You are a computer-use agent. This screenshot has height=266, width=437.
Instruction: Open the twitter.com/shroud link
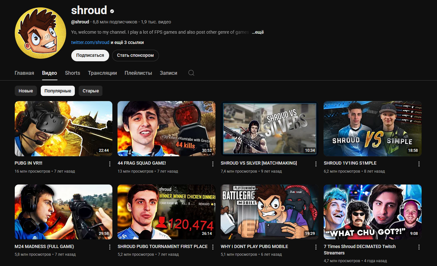coord(90,42)
